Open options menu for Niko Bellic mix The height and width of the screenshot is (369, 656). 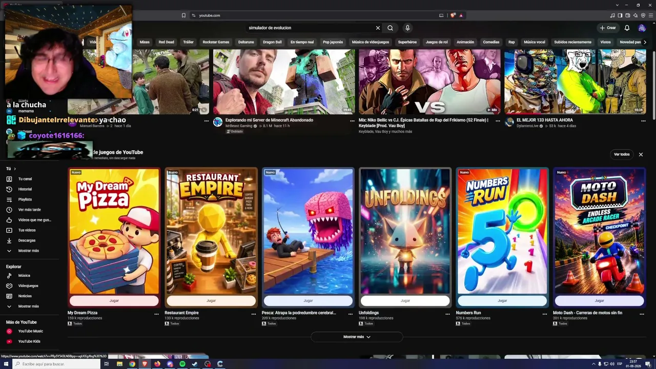[x=498, y=121]
